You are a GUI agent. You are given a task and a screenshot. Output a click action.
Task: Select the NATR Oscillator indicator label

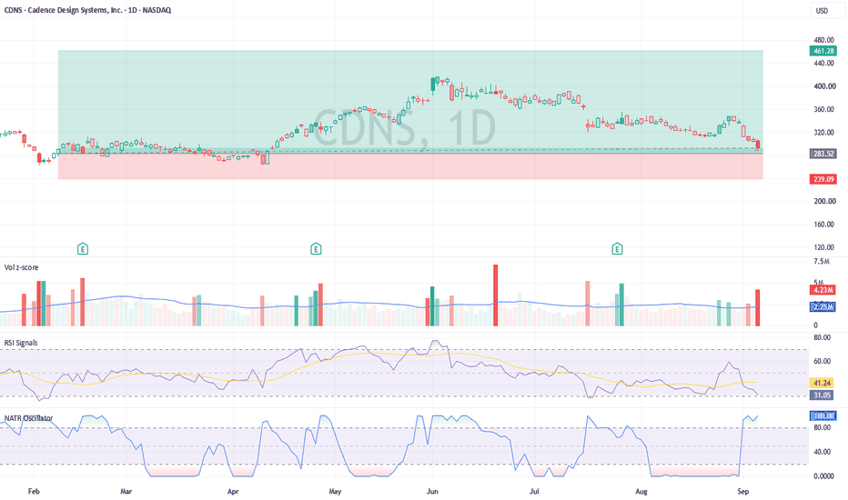click(29, 418)
